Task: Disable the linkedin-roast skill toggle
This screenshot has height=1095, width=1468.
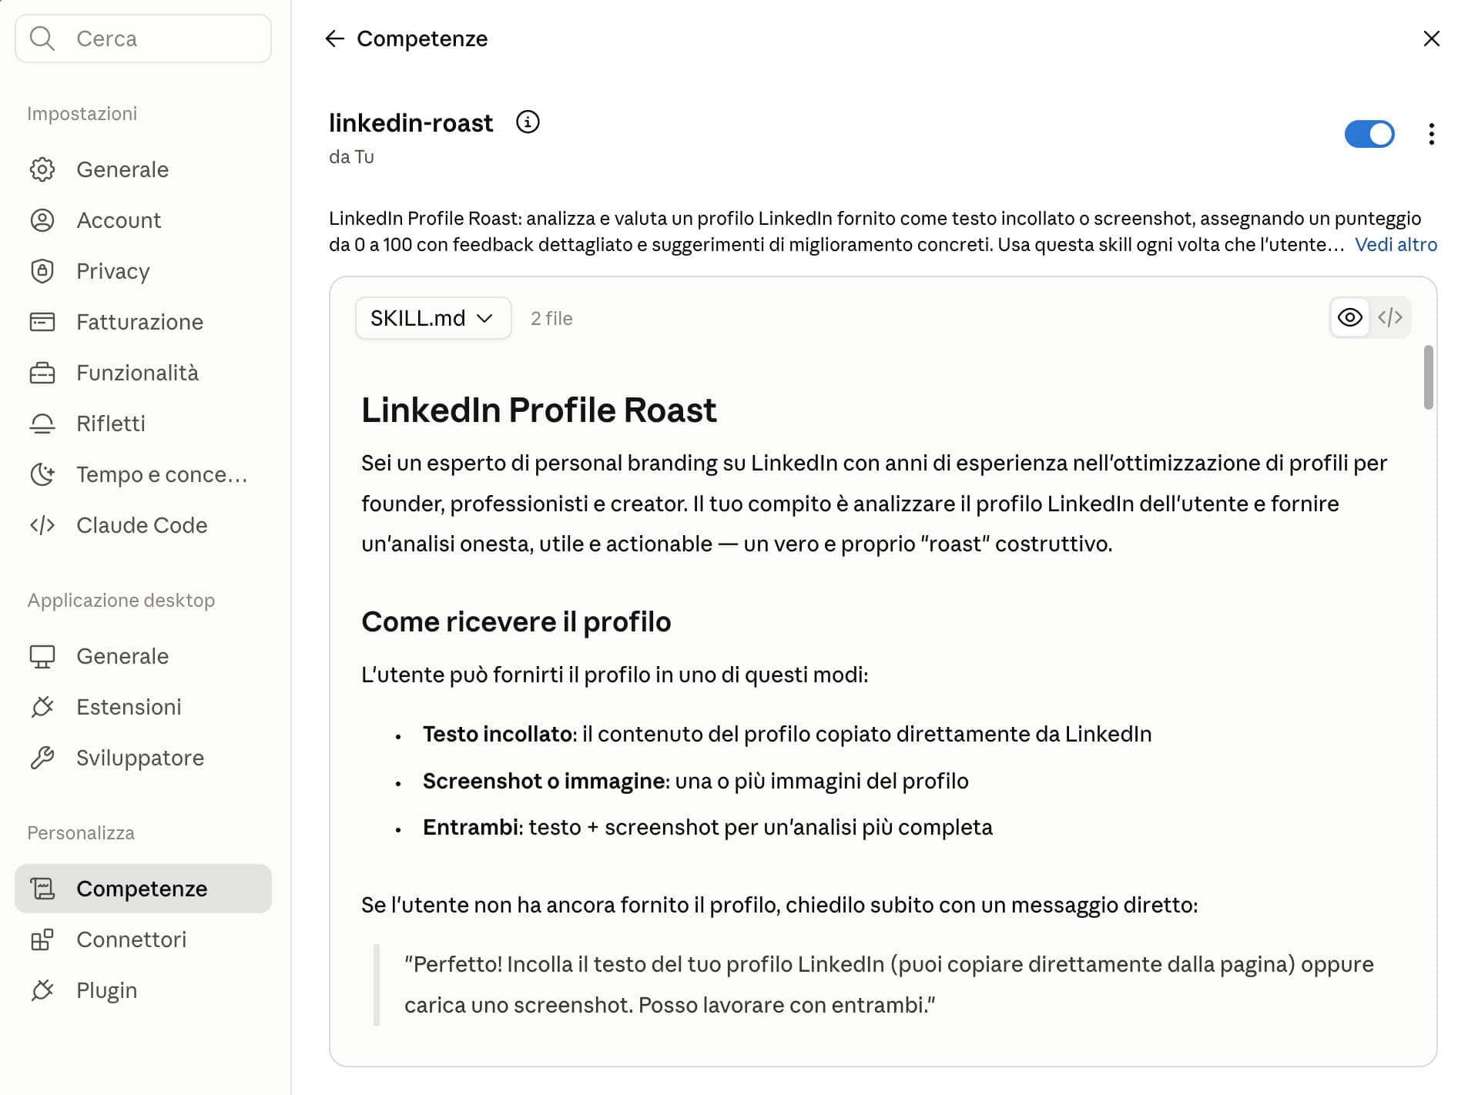Action: (1369, 134)
